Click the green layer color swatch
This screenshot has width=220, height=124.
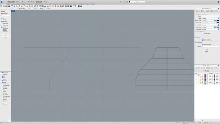(x=205, y=81)
